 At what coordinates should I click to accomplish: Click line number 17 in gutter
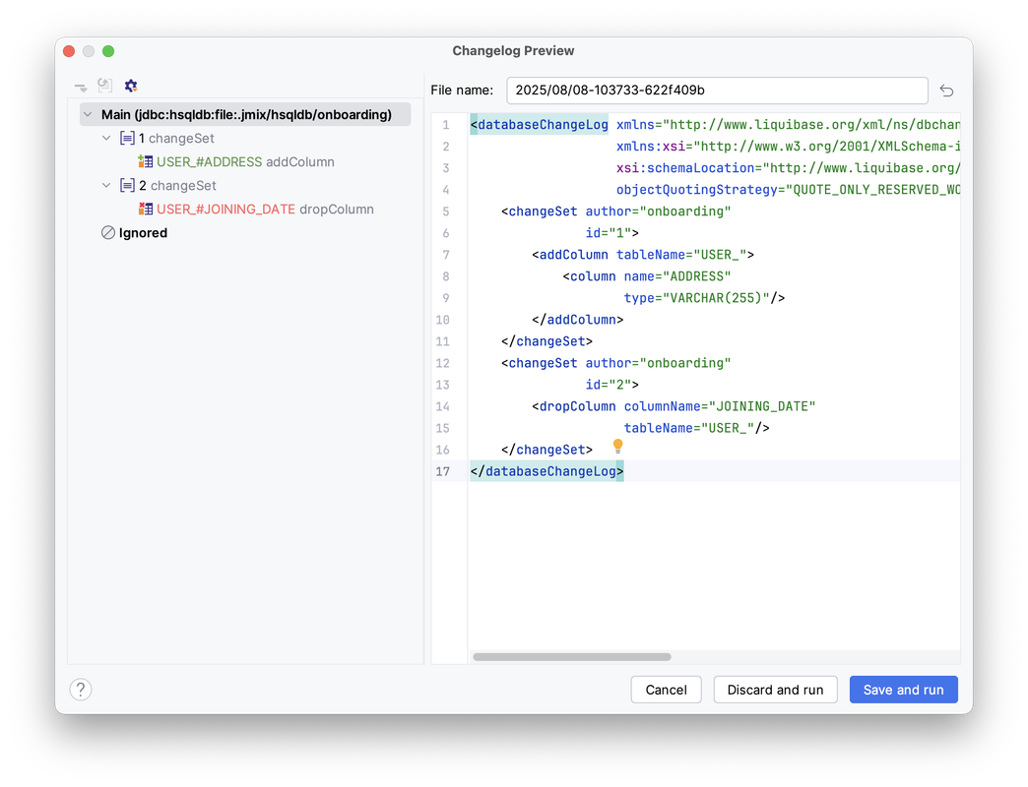(443, 471)
